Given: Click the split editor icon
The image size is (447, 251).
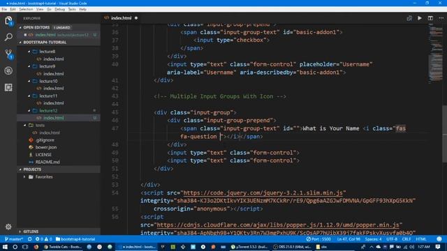Looking at the screenshot, I should 430,18.
